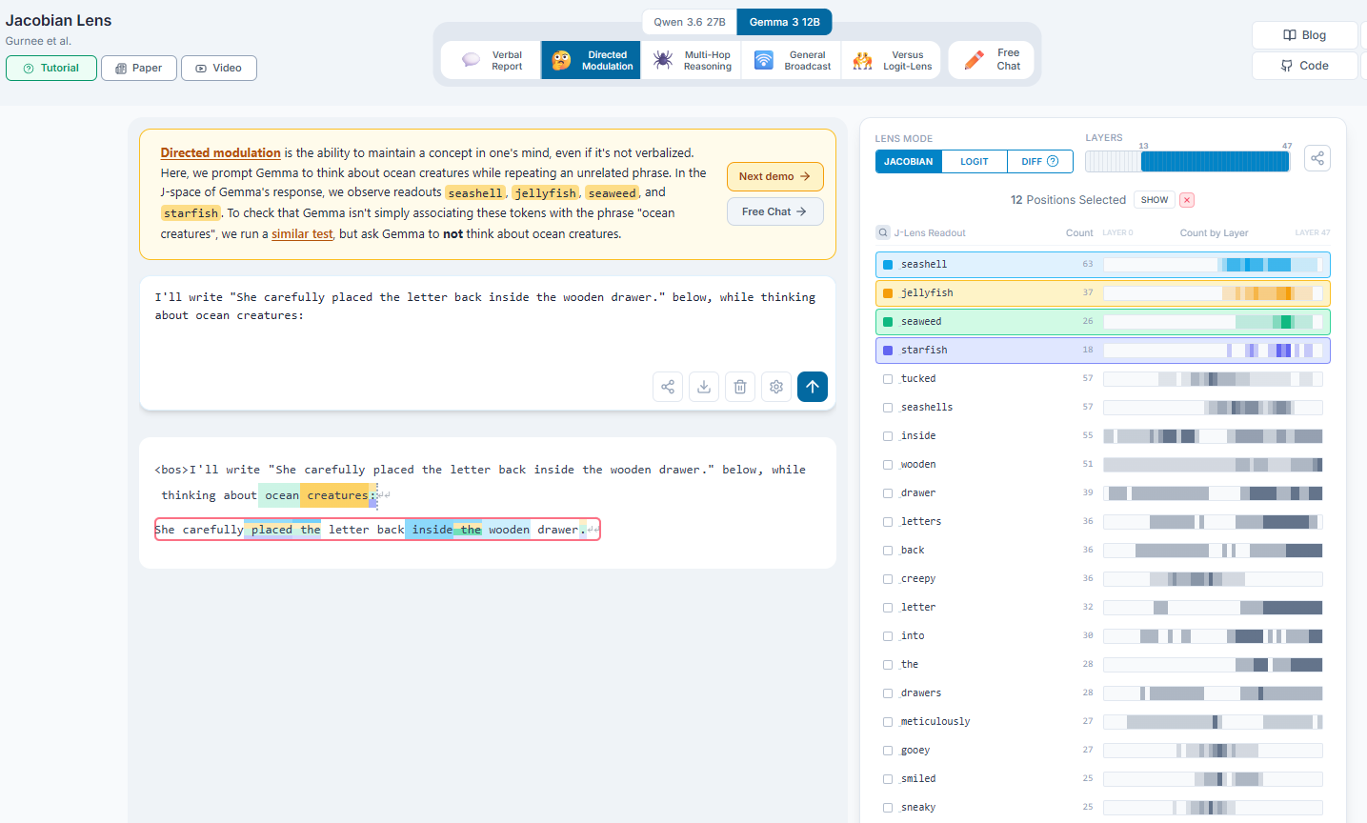Switch to General Broadcast demo
1367x823 pixels.
(792, 60)
